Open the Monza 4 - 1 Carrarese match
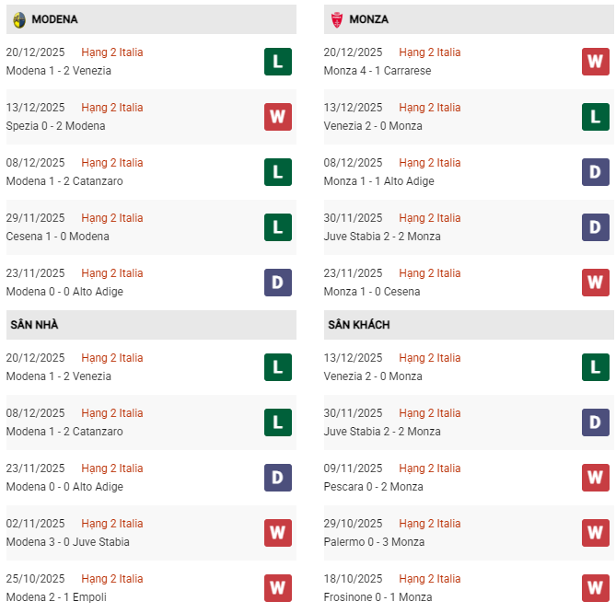Screen dimensions: 616x613 377,71
